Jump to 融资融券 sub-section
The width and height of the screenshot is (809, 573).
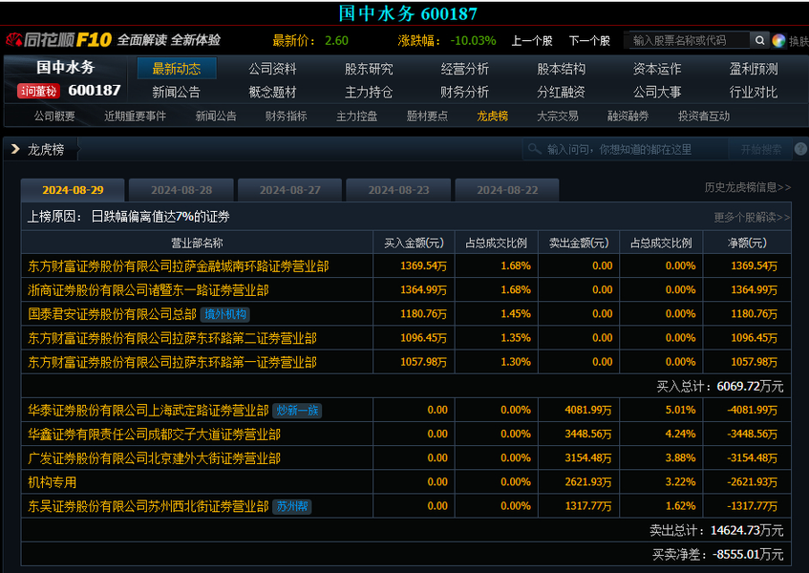pos(628,117)
